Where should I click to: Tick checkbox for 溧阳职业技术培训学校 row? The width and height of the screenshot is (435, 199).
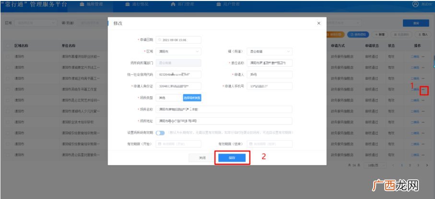(x=8, y=122)
